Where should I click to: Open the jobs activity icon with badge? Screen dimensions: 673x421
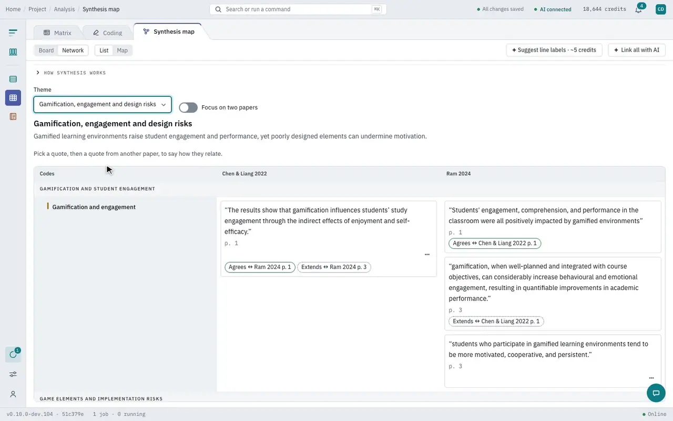(13, 355)
